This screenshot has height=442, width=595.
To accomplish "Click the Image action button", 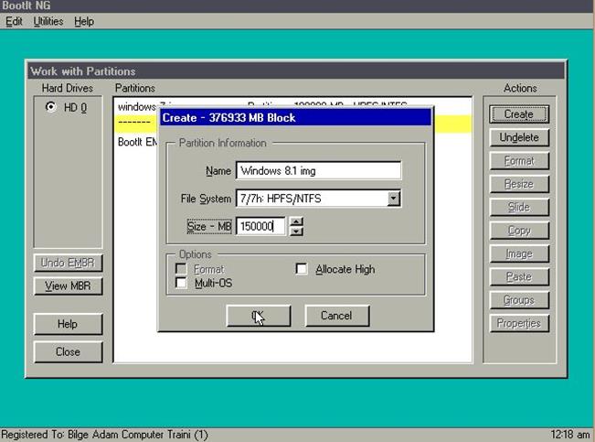I will (x=519, y=253).
